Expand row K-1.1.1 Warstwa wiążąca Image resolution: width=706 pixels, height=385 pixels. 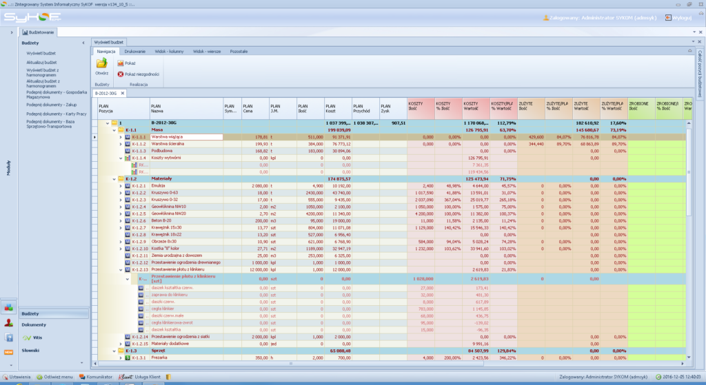pyautogui.click(x=121, y=137)
